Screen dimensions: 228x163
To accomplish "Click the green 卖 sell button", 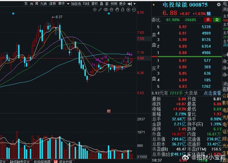I will point(217,20).
